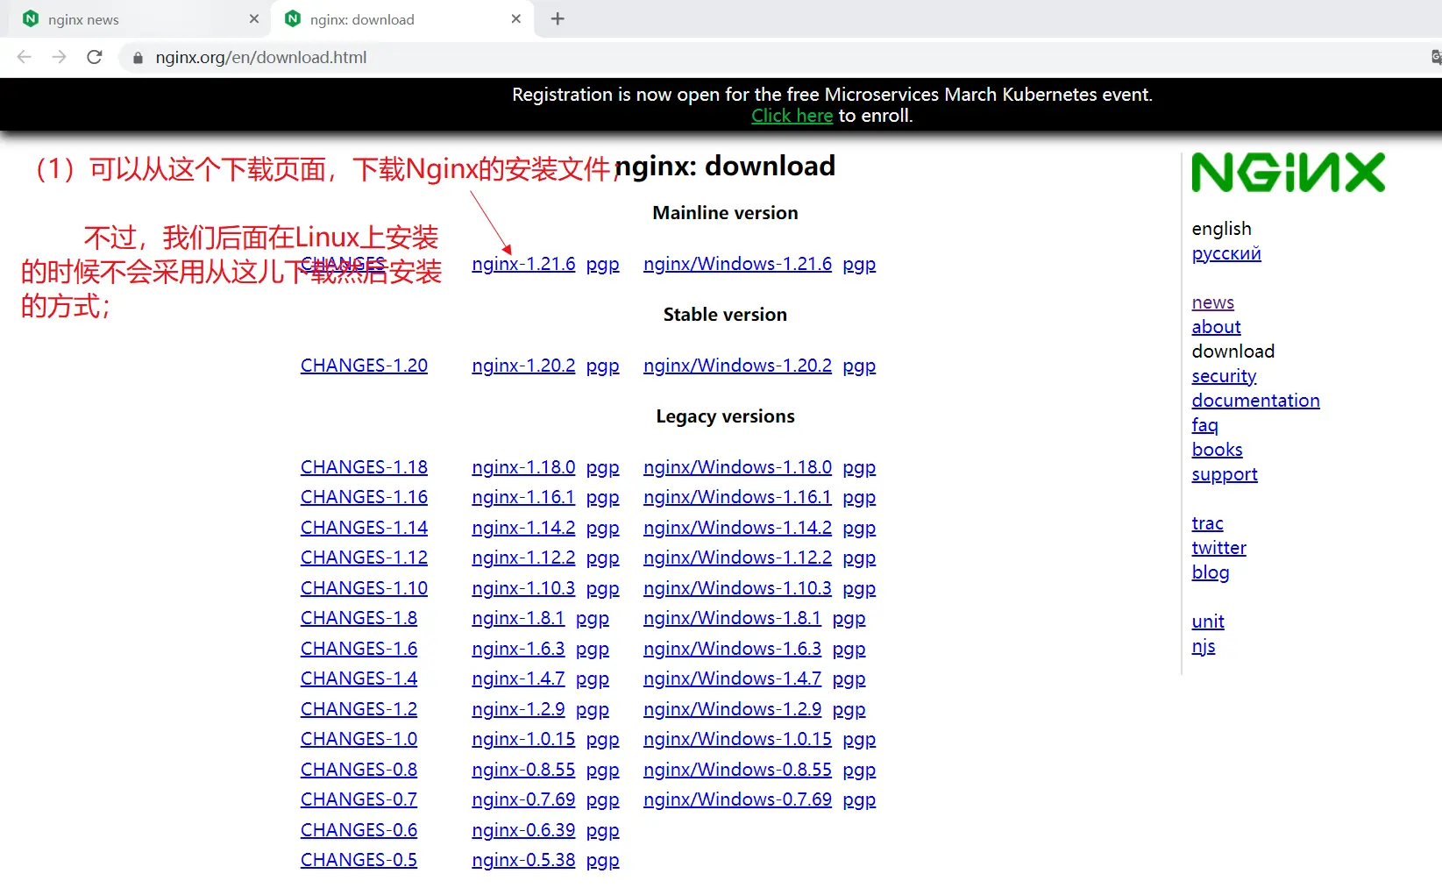Download nginx/Windows-1.10.3 build
Viewport: 1442px width, 895px height.
click(737, 588)
